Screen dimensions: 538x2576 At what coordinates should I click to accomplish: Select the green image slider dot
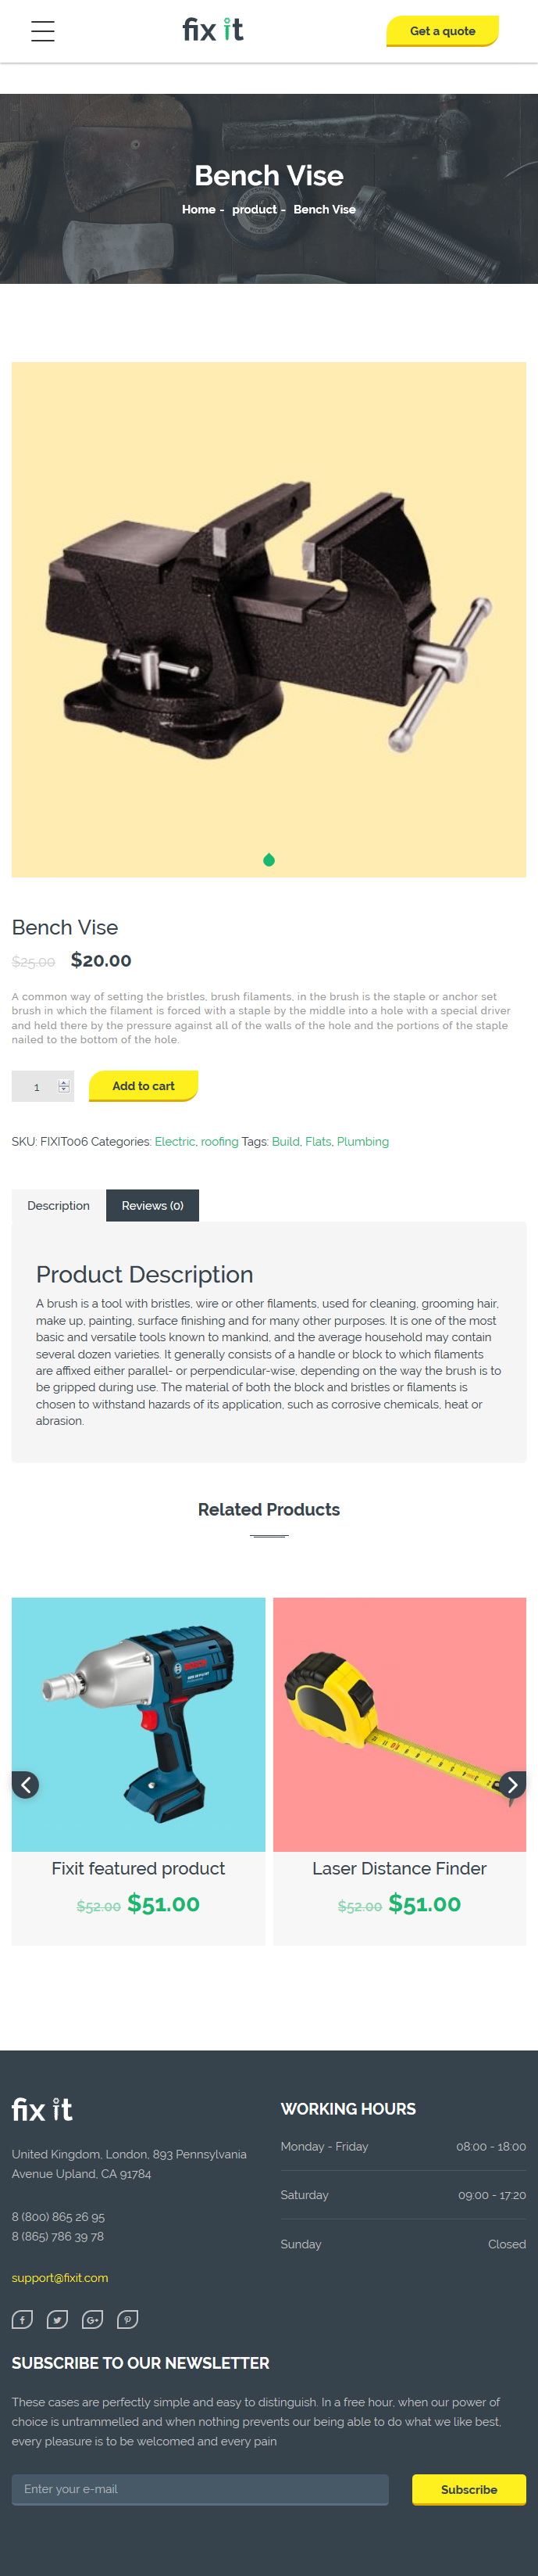coord(269,860)
